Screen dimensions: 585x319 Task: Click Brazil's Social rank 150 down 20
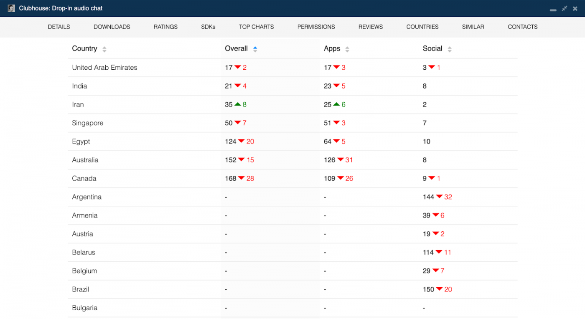click(x=437, y=289)
